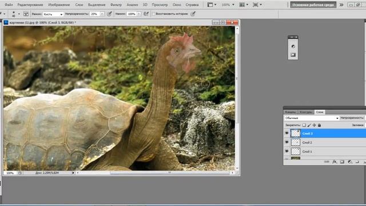Toggle the brush panel icon in options bar
This screenshot has height=206, width=366.
pos(26,14)
